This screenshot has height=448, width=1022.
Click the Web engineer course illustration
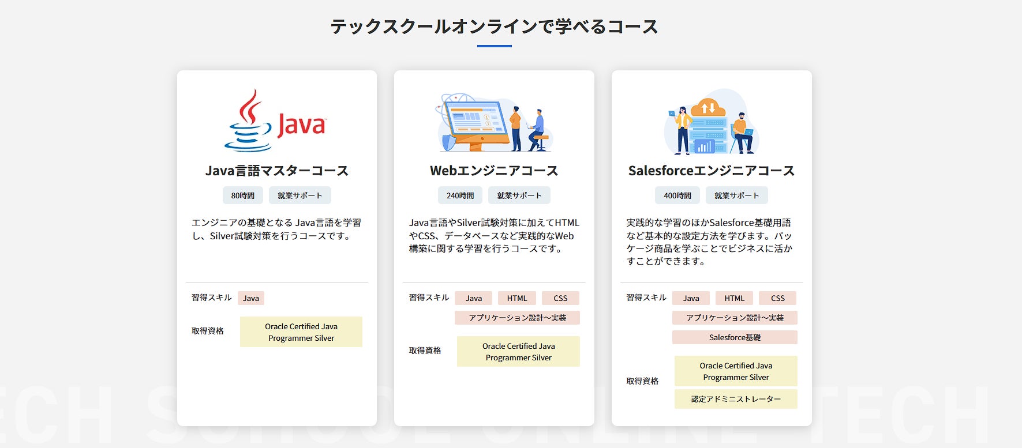point(494,122)
